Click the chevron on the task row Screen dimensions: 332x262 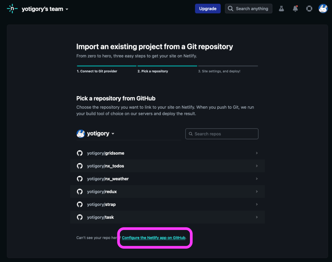pos(257,217)
